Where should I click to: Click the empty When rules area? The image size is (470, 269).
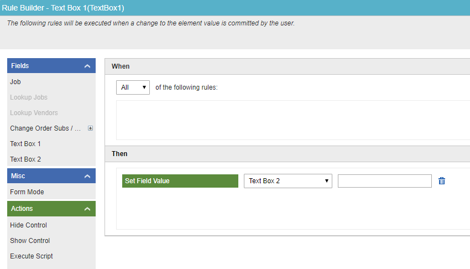[288, 119]
